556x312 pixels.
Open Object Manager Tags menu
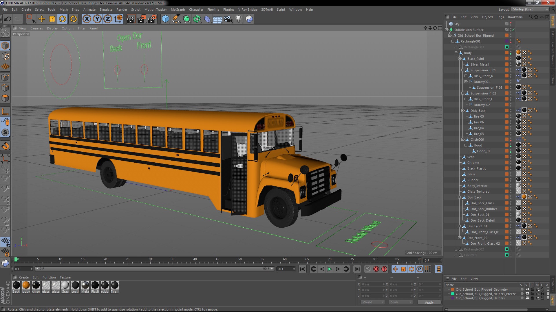(500, 17)
